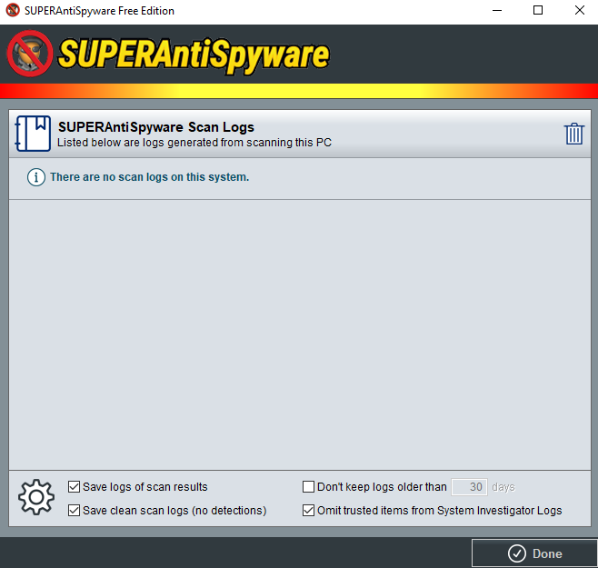
Task: Click the small app icon in title bar
Action: 13,10
